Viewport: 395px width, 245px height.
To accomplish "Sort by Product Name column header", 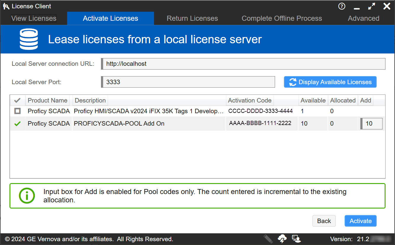I will click(x=47, y=100).
